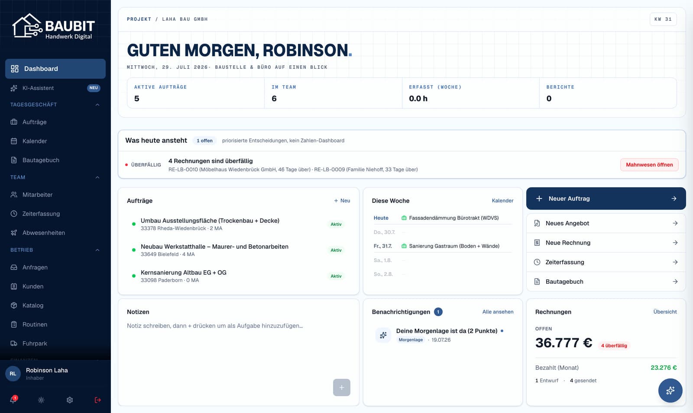Click the arrow on Neuer Auftrag button

point(674,198)
